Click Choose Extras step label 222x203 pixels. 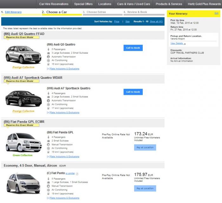point(96,12)
